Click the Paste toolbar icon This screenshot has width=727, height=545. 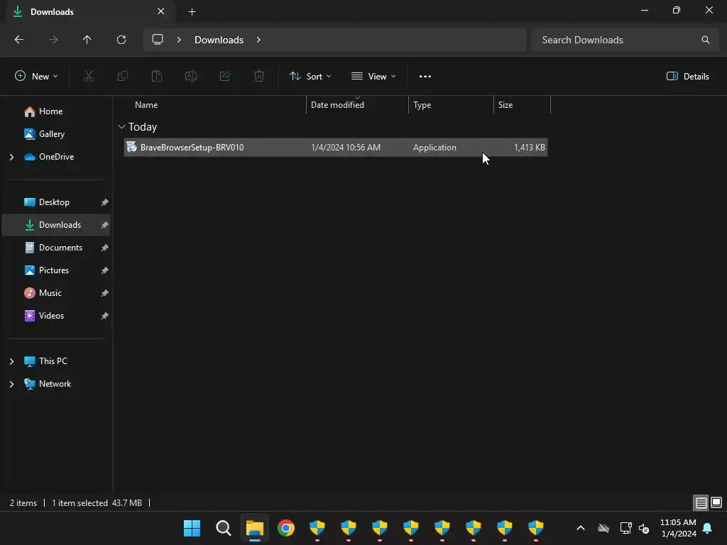tap(157, 77)
